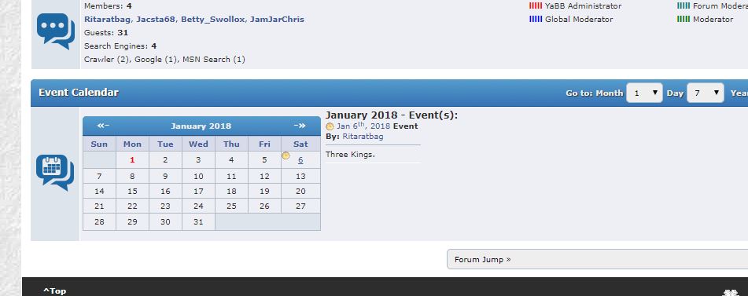Select day 8 in calendar
The image size is (748, 296).
coord(132,177)
